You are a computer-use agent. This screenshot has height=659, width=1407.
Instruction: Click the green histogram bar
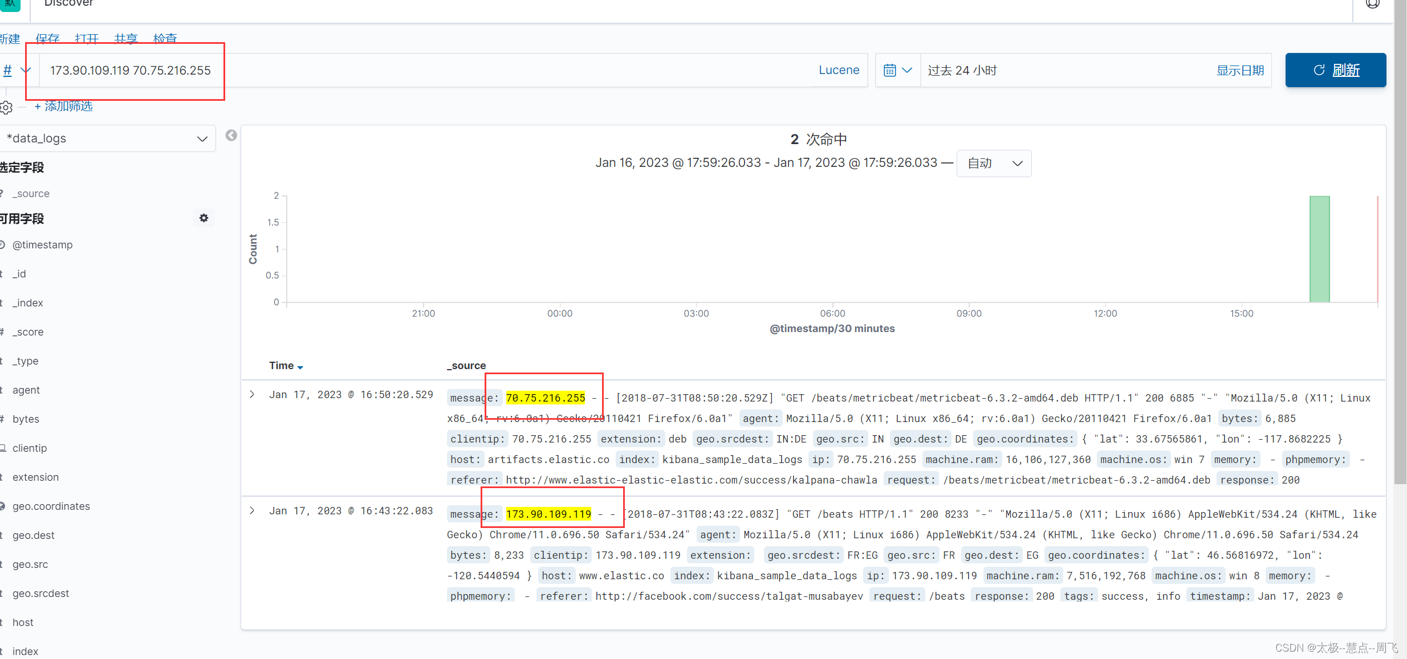click(x=1319, y=249)
